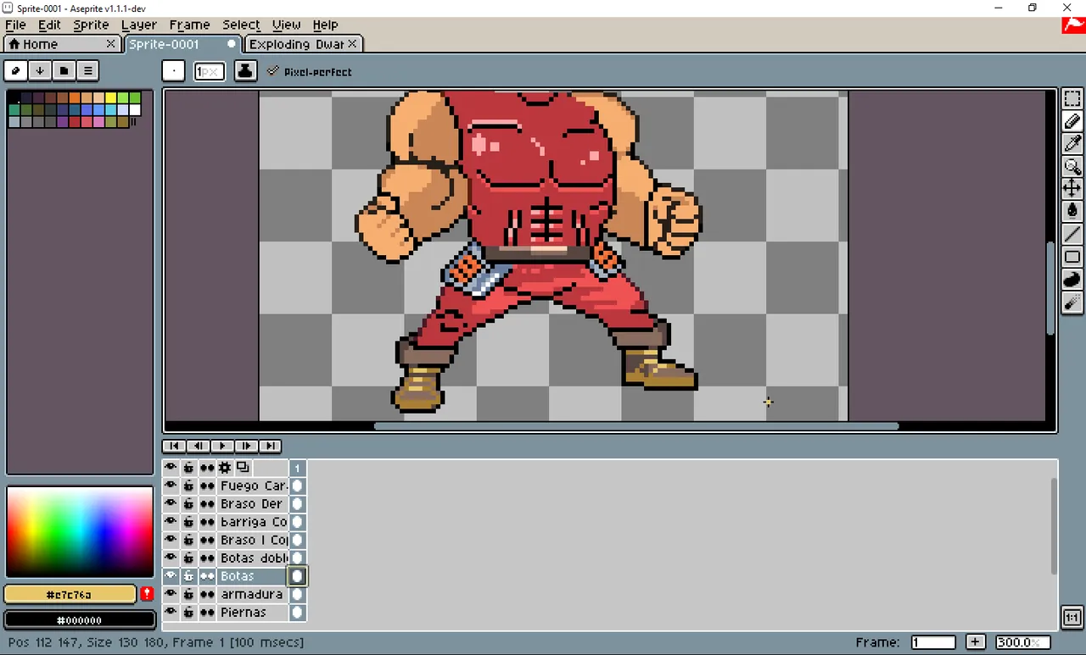The width and height of the screenshot is (1086, 655).
Task: Go to the previous frame
Action: (198, 446)
